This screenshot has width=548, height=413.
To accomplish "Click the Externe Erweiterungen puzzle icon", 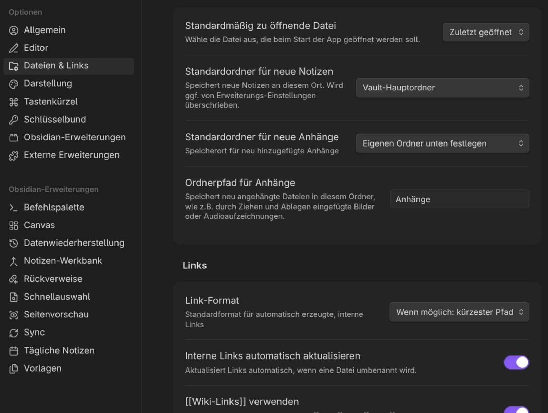I will click(x=13, y=156).
